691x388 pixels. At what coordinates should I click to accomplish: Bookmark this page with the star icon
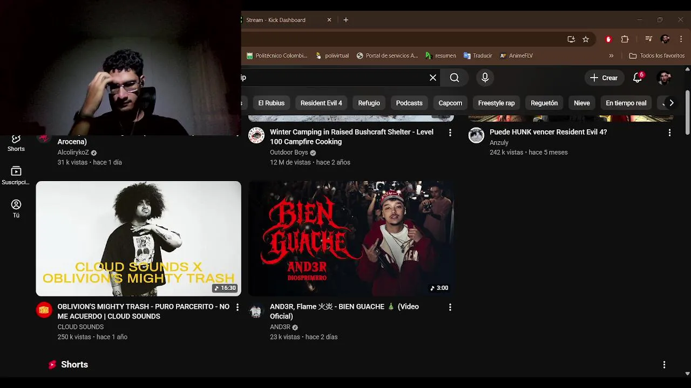click(586, 39)
